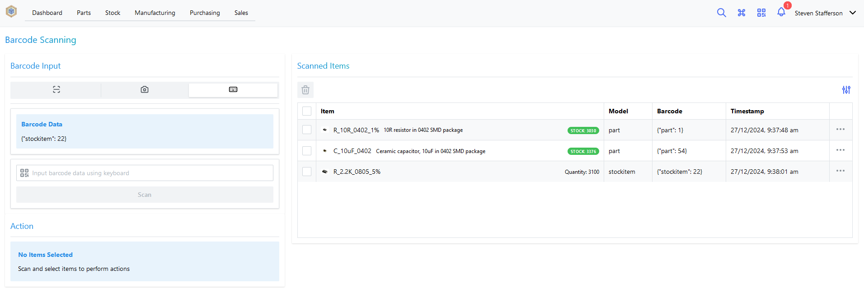Switch to camera barcode input mode
The height and width of the screenshot is (293, 864).
pyautogui.click(x=145, y=89)
